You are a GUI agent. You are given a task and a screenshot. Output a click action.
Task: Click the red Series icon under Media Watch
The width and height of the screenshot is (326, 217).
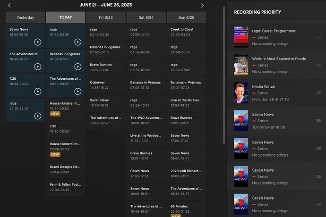click(254, 93)
